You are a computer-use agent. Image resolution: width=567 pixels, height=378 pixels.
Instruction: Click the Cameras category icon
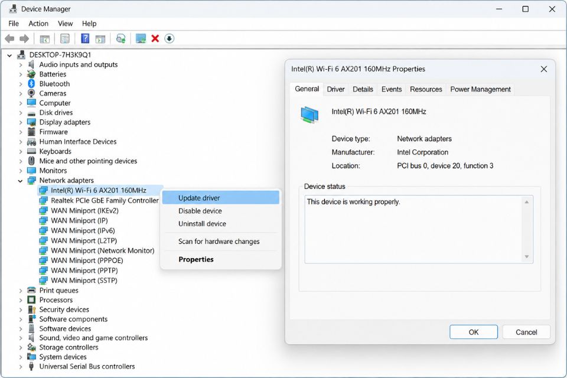[31, 93]
